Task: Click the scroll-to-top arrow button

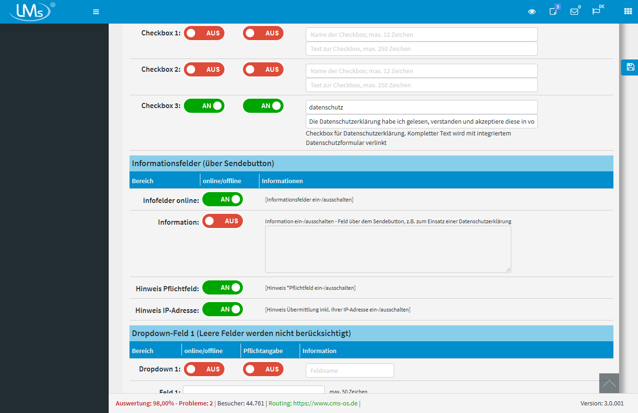Action: pos(609,383)
